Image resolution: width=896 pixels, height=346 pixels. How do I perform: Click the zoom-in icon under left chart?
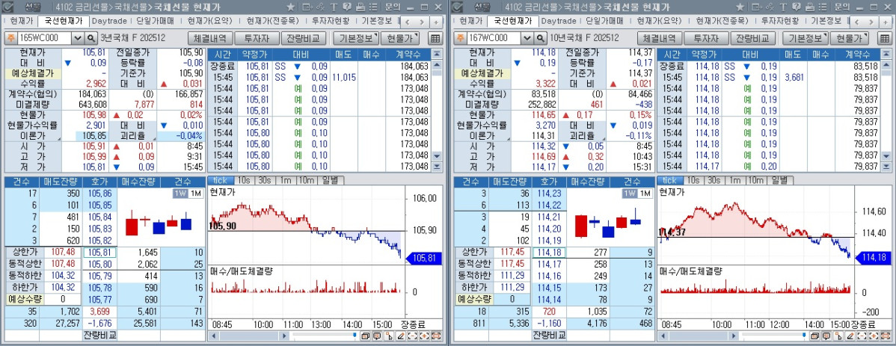[x=425, y=336]
